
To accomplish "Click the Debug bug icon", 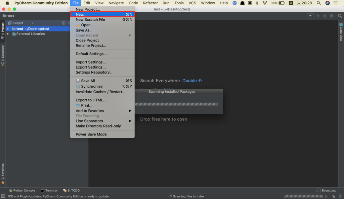I will click(x=325, y=16).
